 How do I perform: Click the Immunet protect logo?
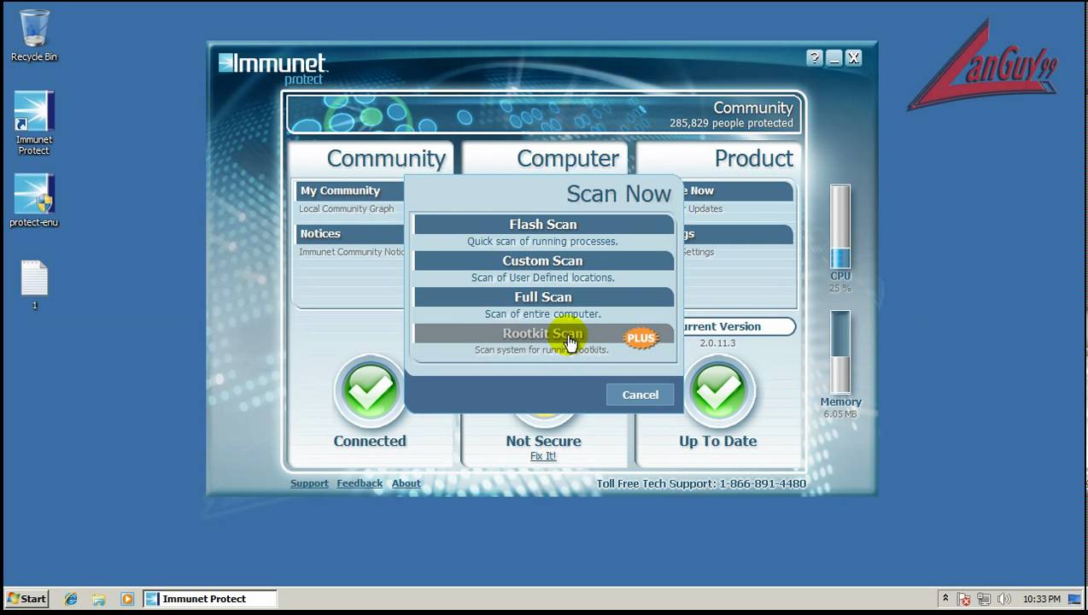272,68
